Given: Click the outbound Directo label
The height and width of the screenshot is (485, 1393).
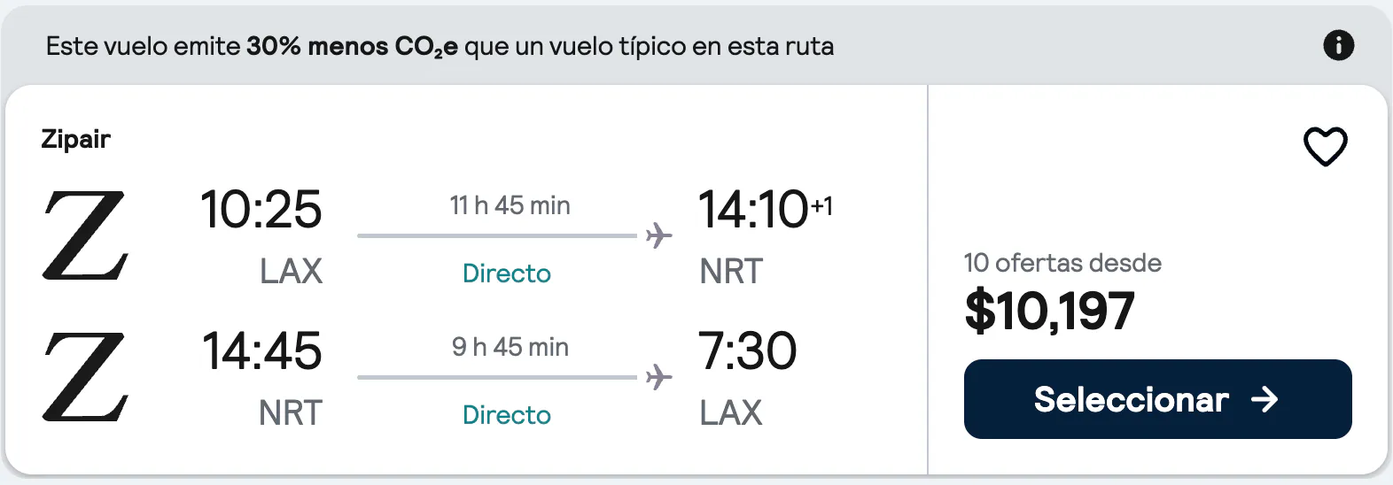Looking at the screenshot, I should pyautogui.click(x=507, y=273).
